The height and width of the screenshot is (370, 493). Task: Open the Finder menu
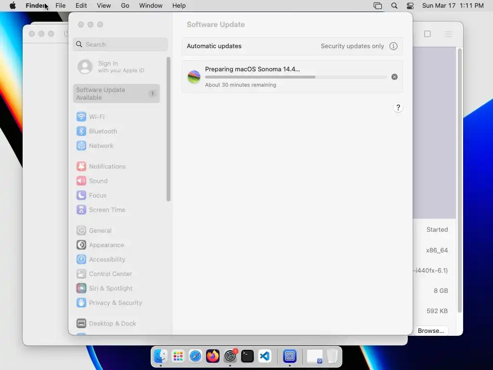36,6
